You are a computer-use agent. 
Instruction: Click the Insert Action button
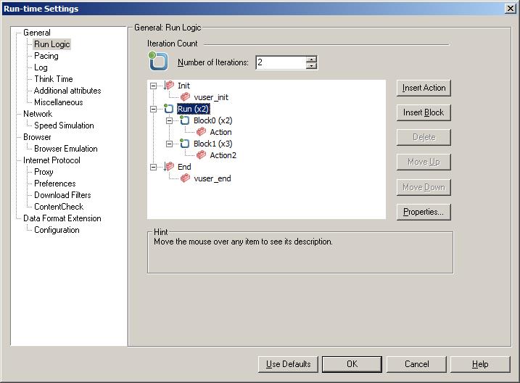[x=424, y=88]
